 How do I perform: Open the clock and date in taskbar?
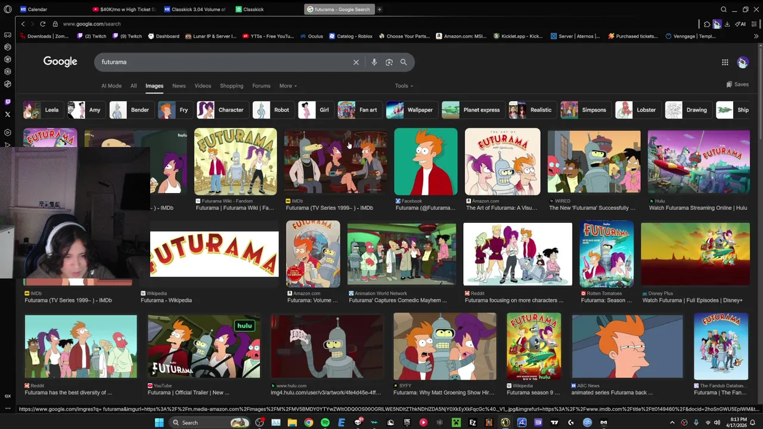[x=736, y=422]
